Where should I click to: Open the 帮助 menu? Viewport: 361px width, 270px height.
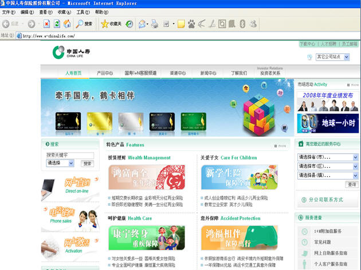(x=101, y=12)
